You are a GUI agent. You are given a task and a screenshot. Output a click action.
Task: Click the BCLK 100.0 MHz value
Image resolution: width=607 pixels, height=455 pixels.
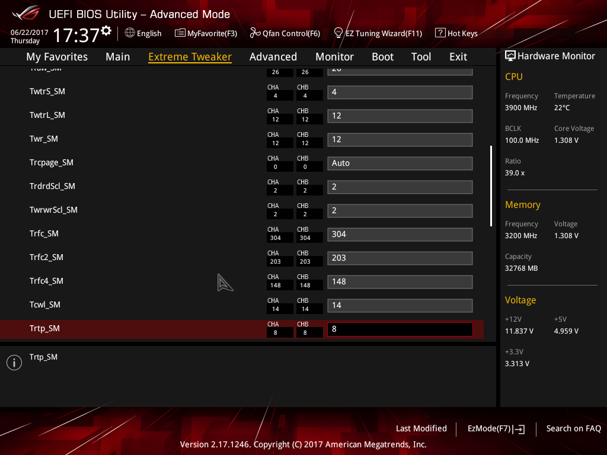[x=522, y=140]
